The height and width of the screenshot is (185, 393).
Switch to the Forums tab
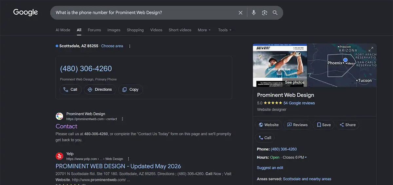pyautogui.click(x=94, y=30)
